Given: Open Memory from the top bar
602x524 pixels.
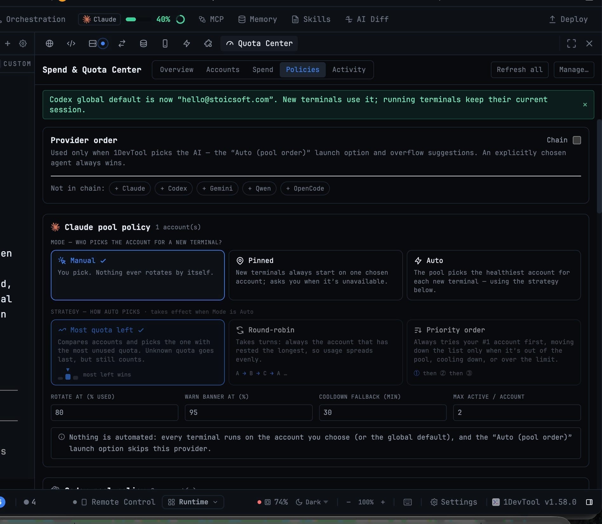Looking at the screenshot, I should (x=258, y=19).
